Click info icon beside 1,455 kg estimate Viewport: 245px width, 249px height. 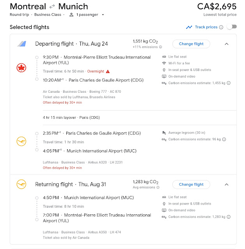point(229,83)
